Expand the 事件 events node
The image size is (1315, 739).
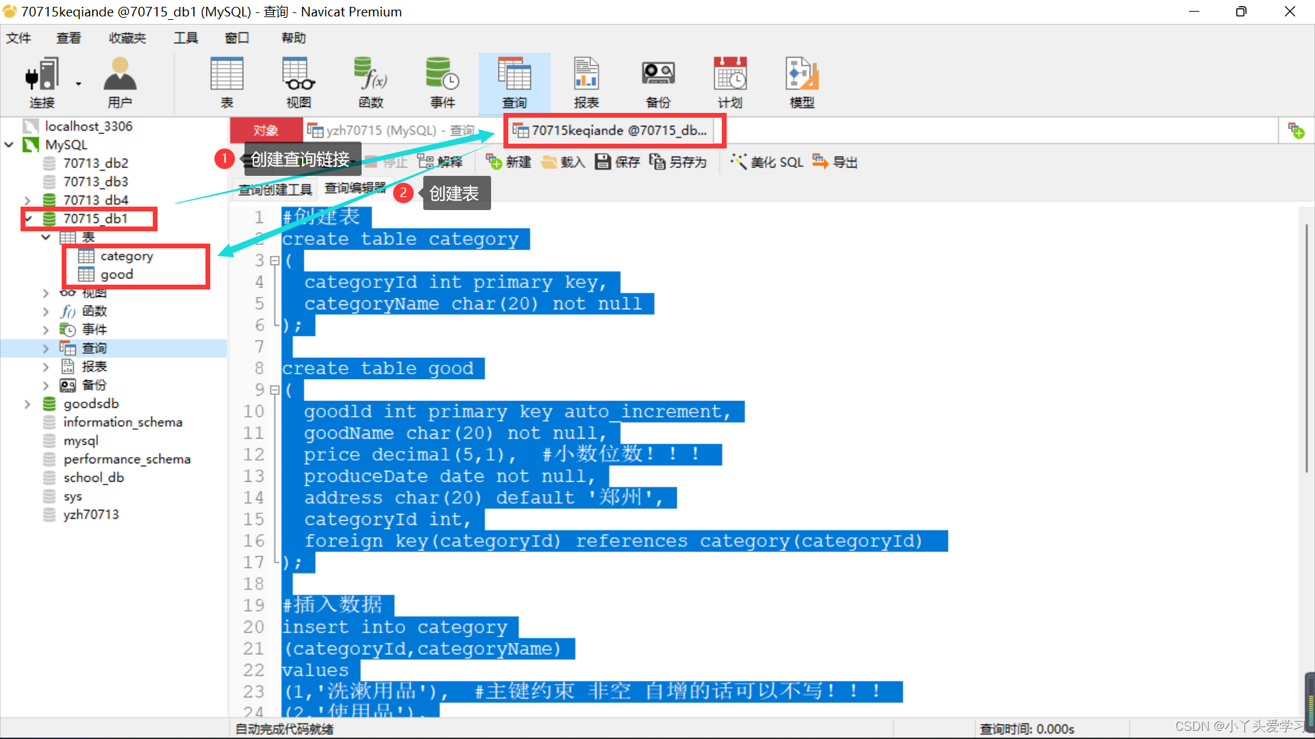point(46,330)
